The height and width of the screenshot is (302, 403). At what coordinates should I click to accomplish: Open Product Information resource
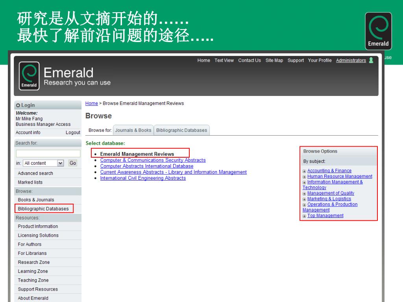(x=38, y=226)
